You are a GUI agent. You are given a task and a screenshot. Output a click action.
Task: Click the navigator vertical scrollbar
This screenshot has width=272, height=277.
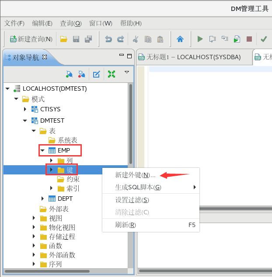131,124
